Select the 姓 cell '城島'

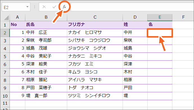point(135,49)
